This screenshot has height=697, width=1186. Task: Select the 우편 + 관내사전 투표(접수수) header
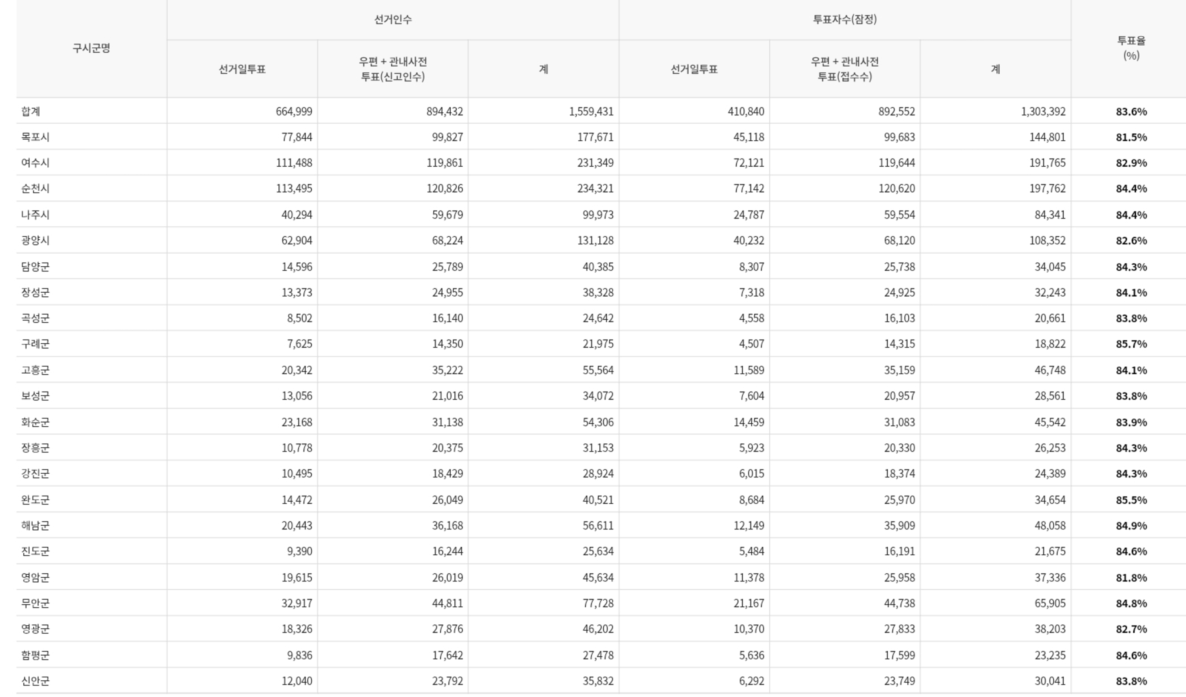click(x=844, y=69)
